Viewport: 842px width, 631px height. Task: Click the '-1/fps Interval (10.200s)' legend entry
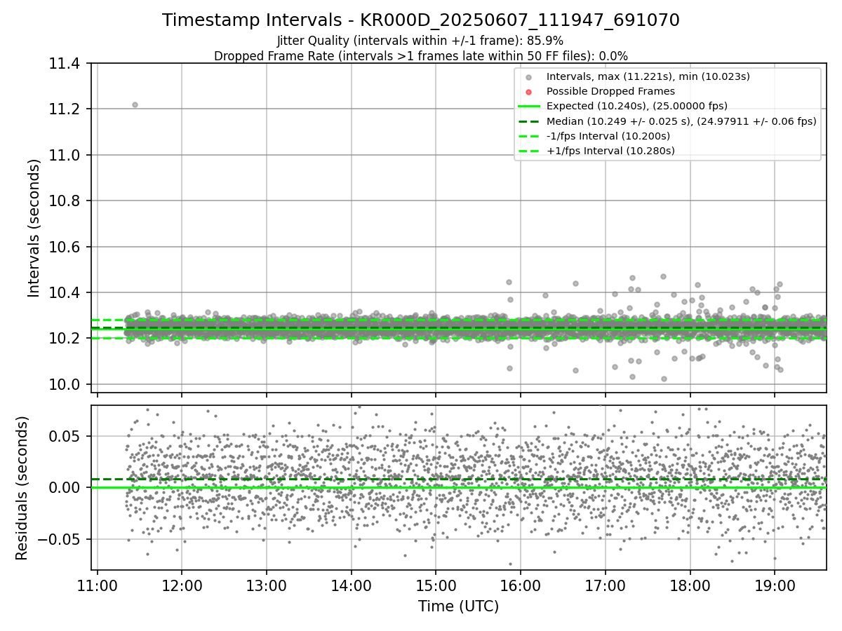tap(608, 136)
